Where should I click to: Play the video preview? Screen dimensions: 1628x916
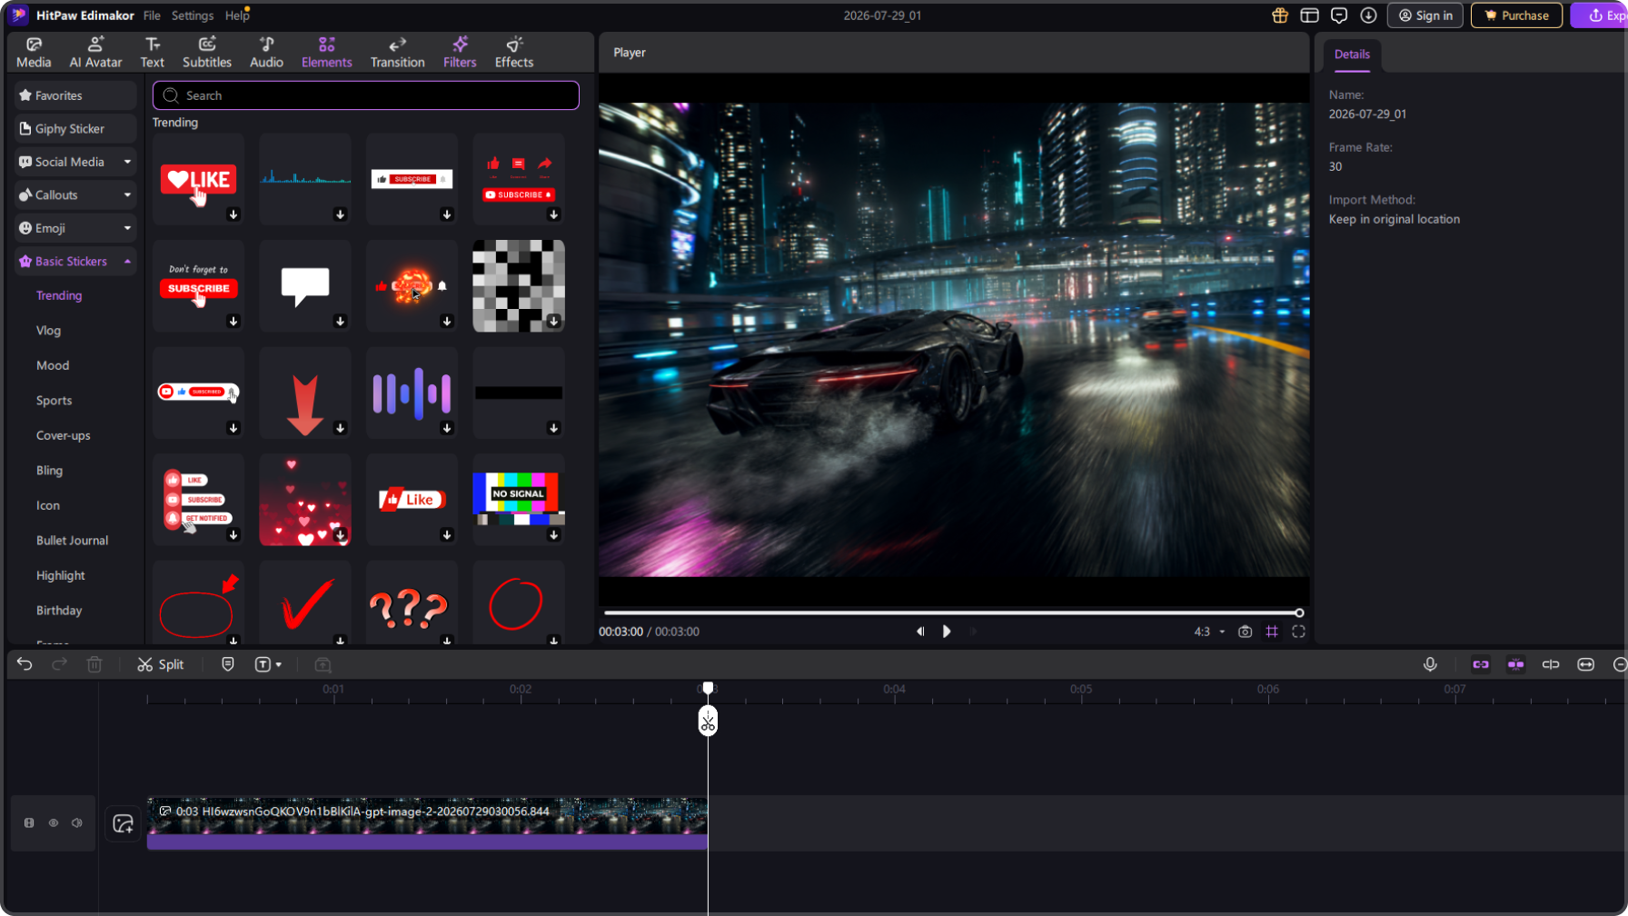pos(947,632)
